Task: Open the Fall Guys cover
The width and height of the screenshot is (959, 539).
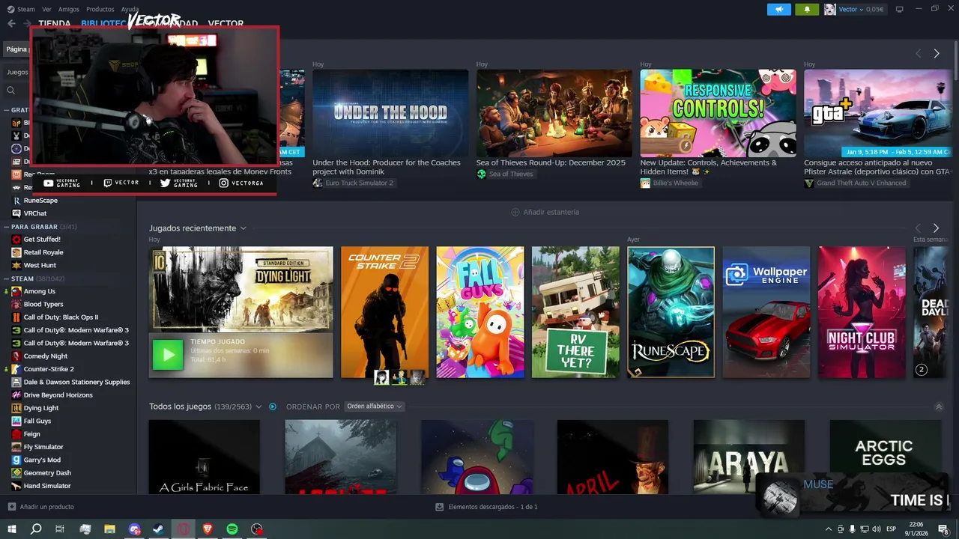Action: 480,312
